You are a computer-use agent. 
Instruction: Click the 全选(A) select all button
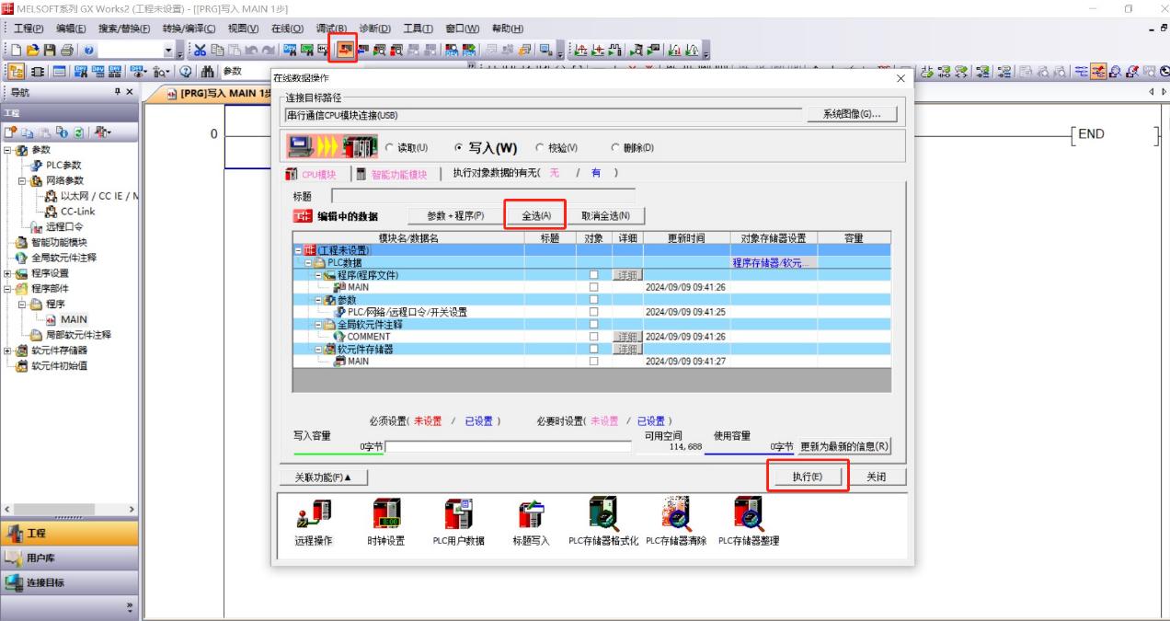536,216
